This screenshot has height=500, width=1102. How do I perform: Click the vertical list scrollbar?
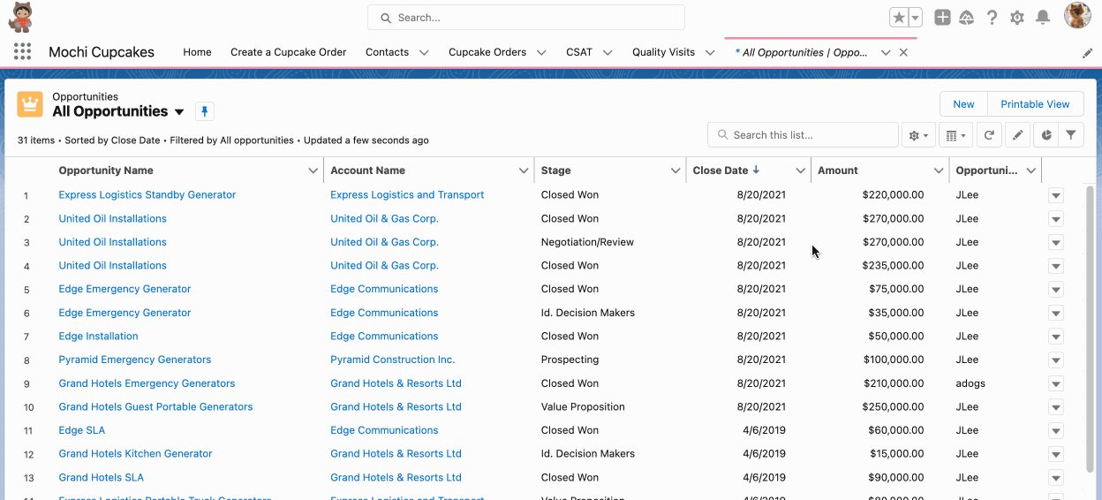tap(1090, 327)
